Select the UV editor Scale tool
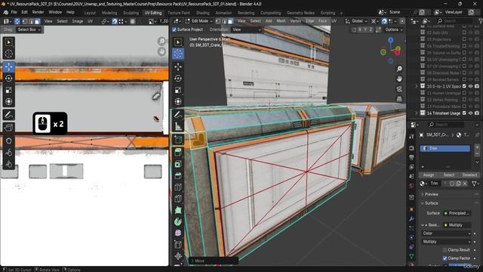The image size is (483, 272). [8, 90]
